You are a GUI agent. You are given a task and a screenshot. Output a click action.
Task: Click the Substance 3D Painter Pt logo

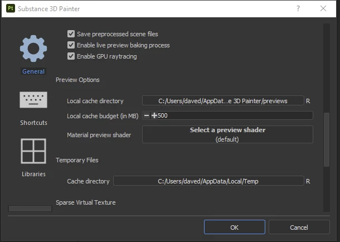[x=11, y=8]
